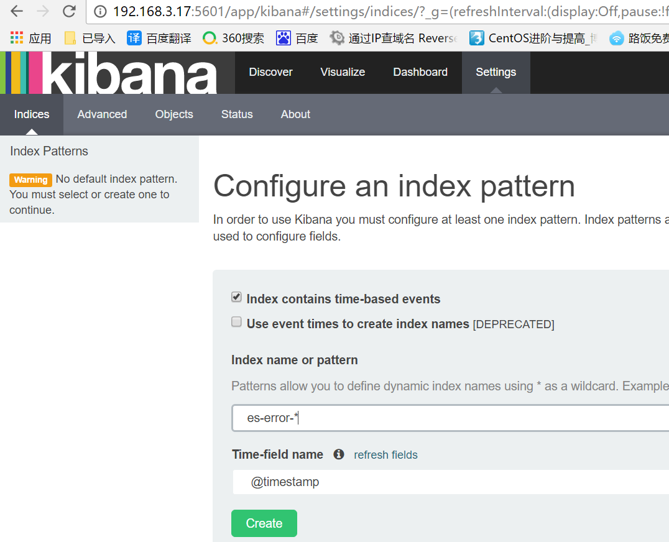
Task: Open the 百度 paw bookmark
Action: (297, 39)
